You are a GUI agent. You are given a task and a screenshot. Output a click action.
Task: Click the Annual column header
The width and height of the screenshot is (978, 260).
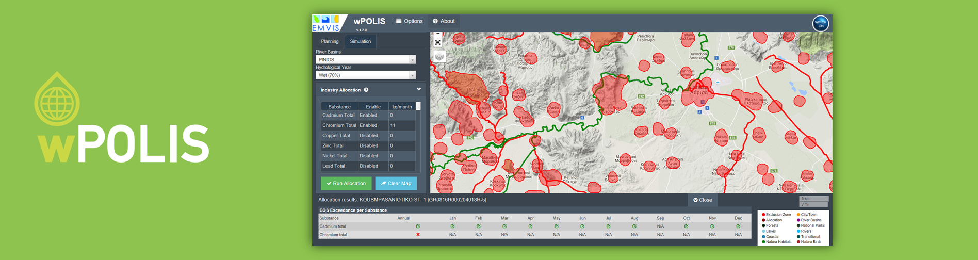pos(403,218)
